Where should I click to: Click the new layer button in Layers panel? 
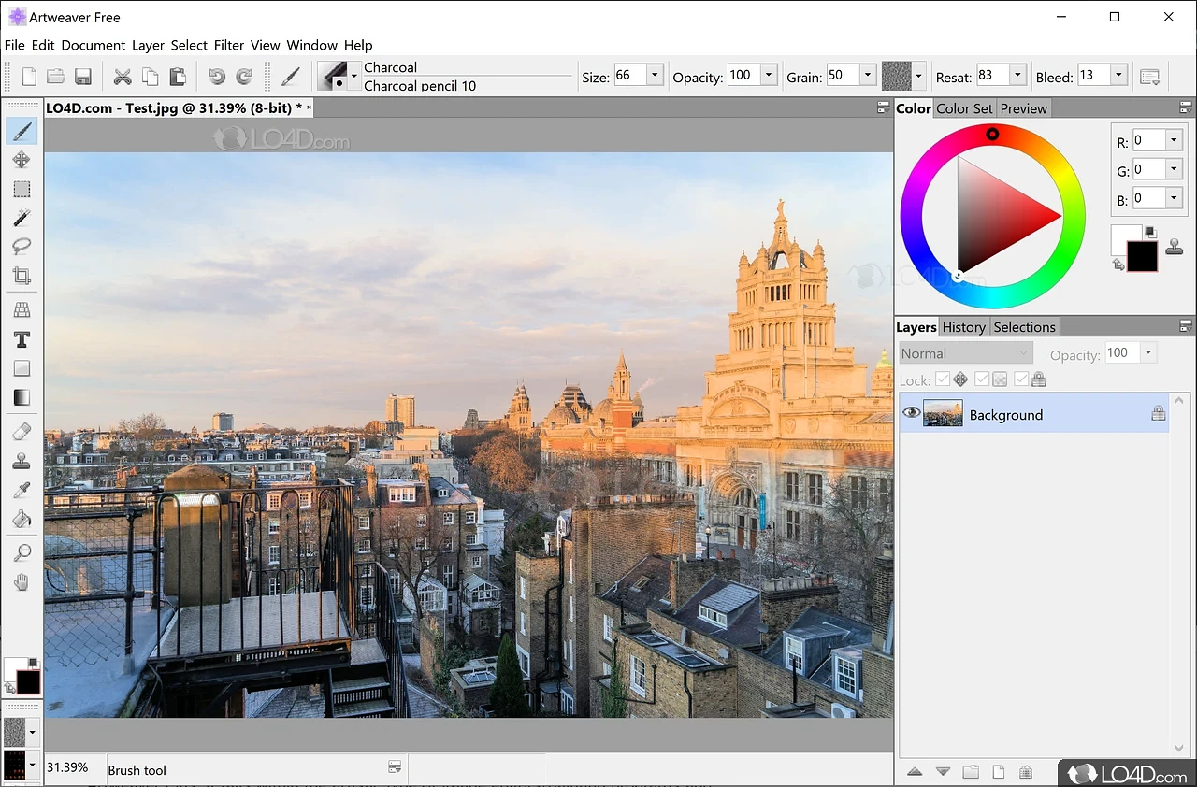(x=999, y=772)
